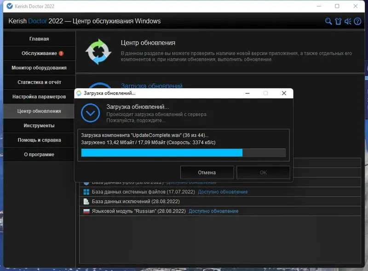
Task: Open Настройка параметров section
Action: point(39,96)
